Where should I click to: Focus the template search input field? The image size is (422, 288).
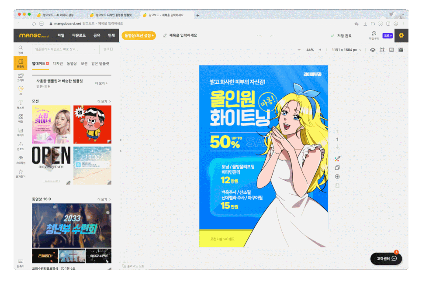tap(66, 49)
